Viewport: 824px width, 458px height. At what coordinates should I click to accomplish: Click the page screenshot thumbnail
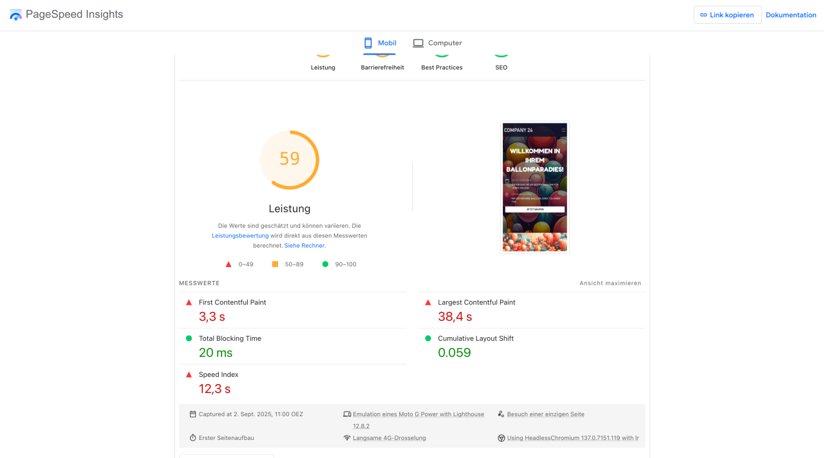(535, 187)
